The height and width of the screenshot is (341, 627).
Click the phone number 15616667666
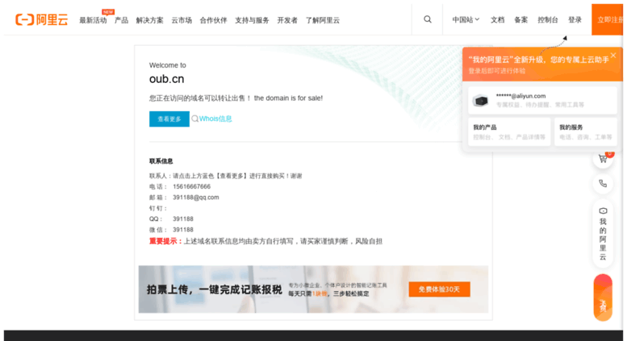pyautogui.click(x=191, y=186)
